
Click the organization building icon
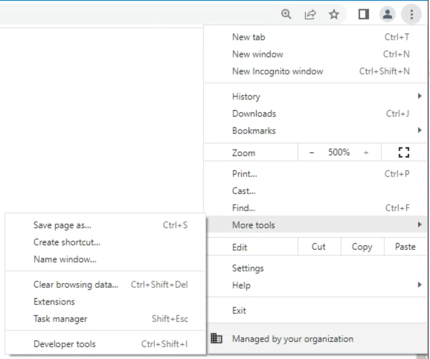click(x=216, y=338)
